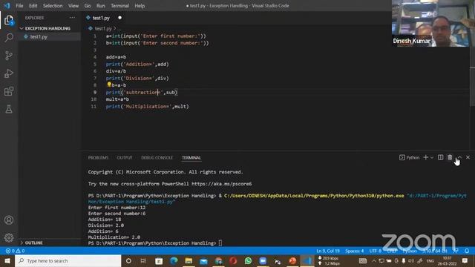
Task: Open the Manage gear icon
Action: tap(9, 238)
